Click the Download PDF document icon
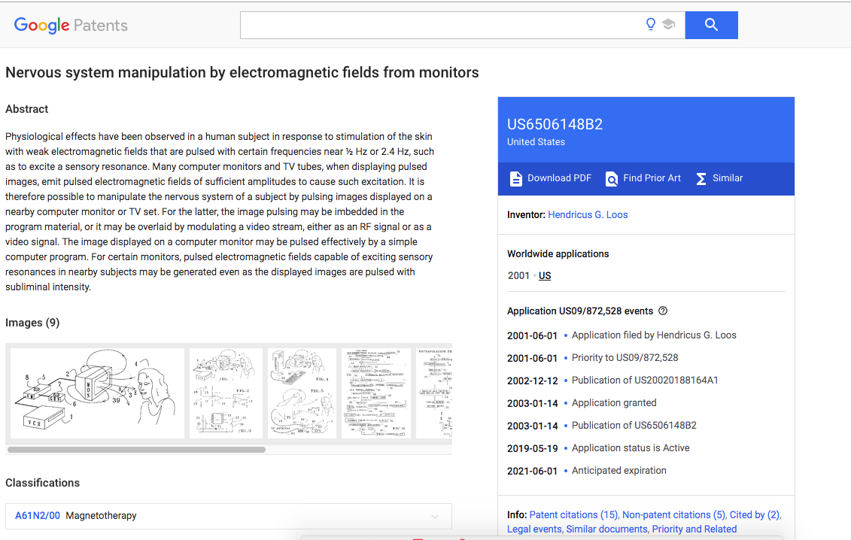Viewport: 851px width, 540px height. pyautogui.click(x=515, y=178)
